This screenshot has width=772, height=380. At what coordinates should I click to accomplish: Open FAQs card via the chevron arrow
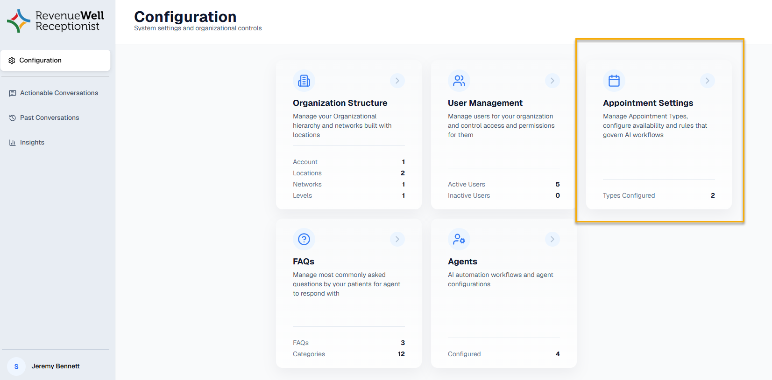point(397,239)
